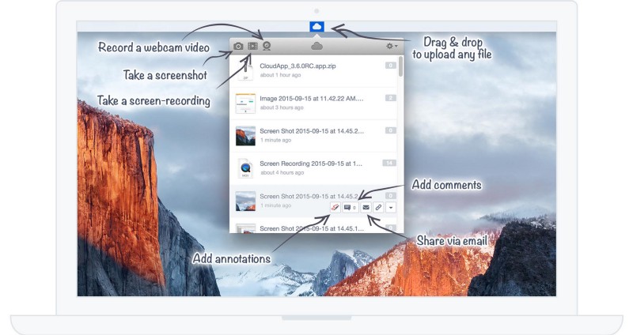
Task: Click the zip file icon thumbnail
Action: click(245, 70)
